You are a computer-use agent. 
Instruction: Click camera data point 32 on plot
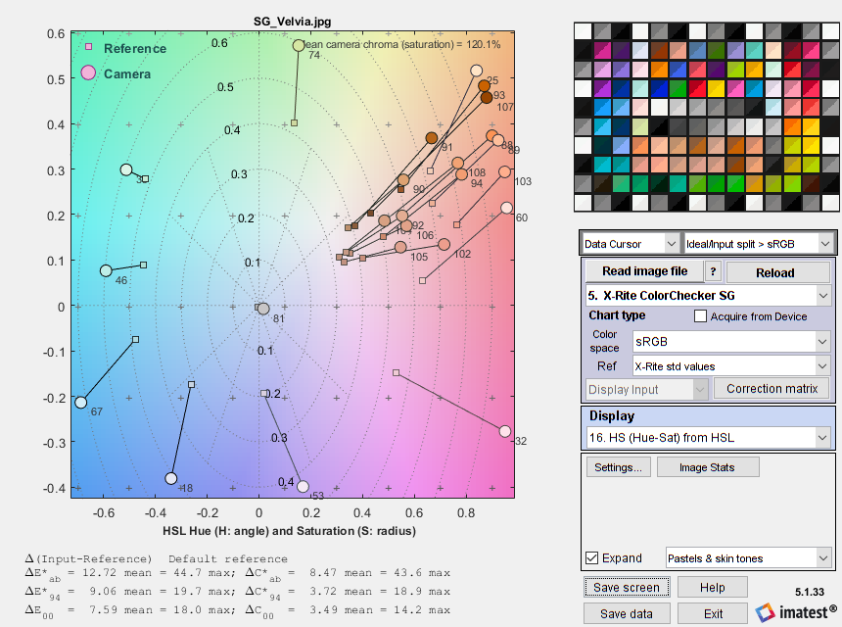pyautogui.click(x=505, y=431)
